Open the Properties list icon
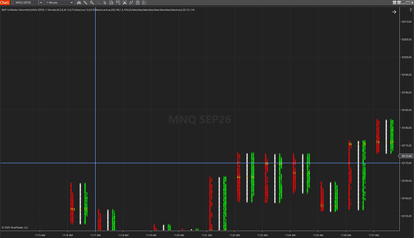This screenshot has width=414, height=238. (x=144, y=2)
